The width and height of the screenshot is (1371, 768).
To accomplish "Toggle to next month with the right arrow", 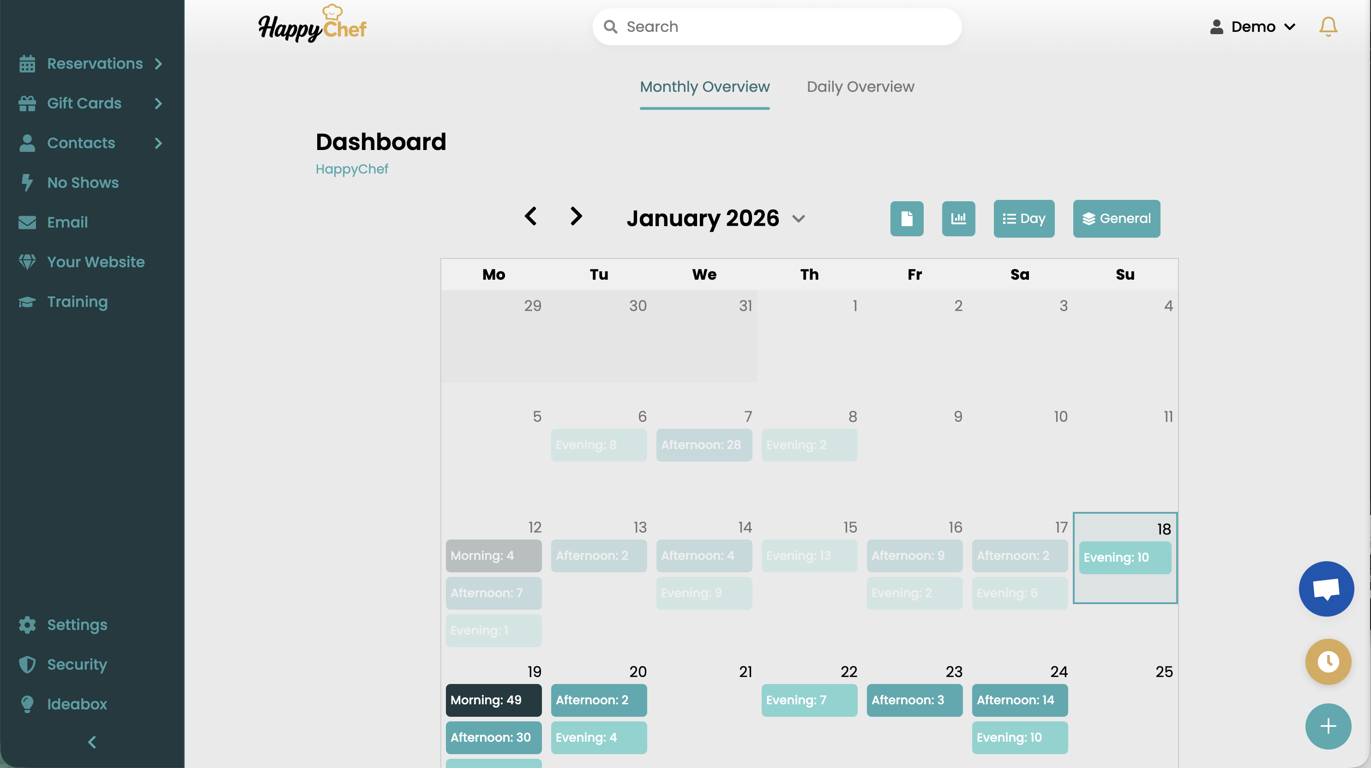I will point(576,216).
